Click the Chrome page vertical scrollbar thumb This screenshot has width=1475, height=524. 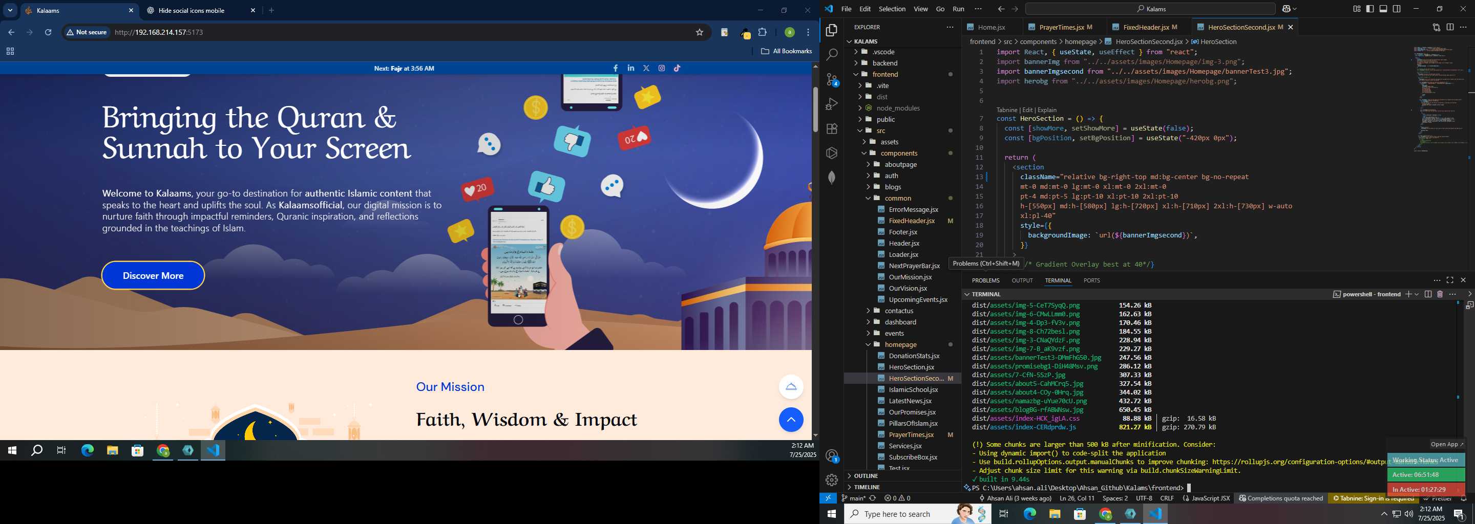point(815,110)
